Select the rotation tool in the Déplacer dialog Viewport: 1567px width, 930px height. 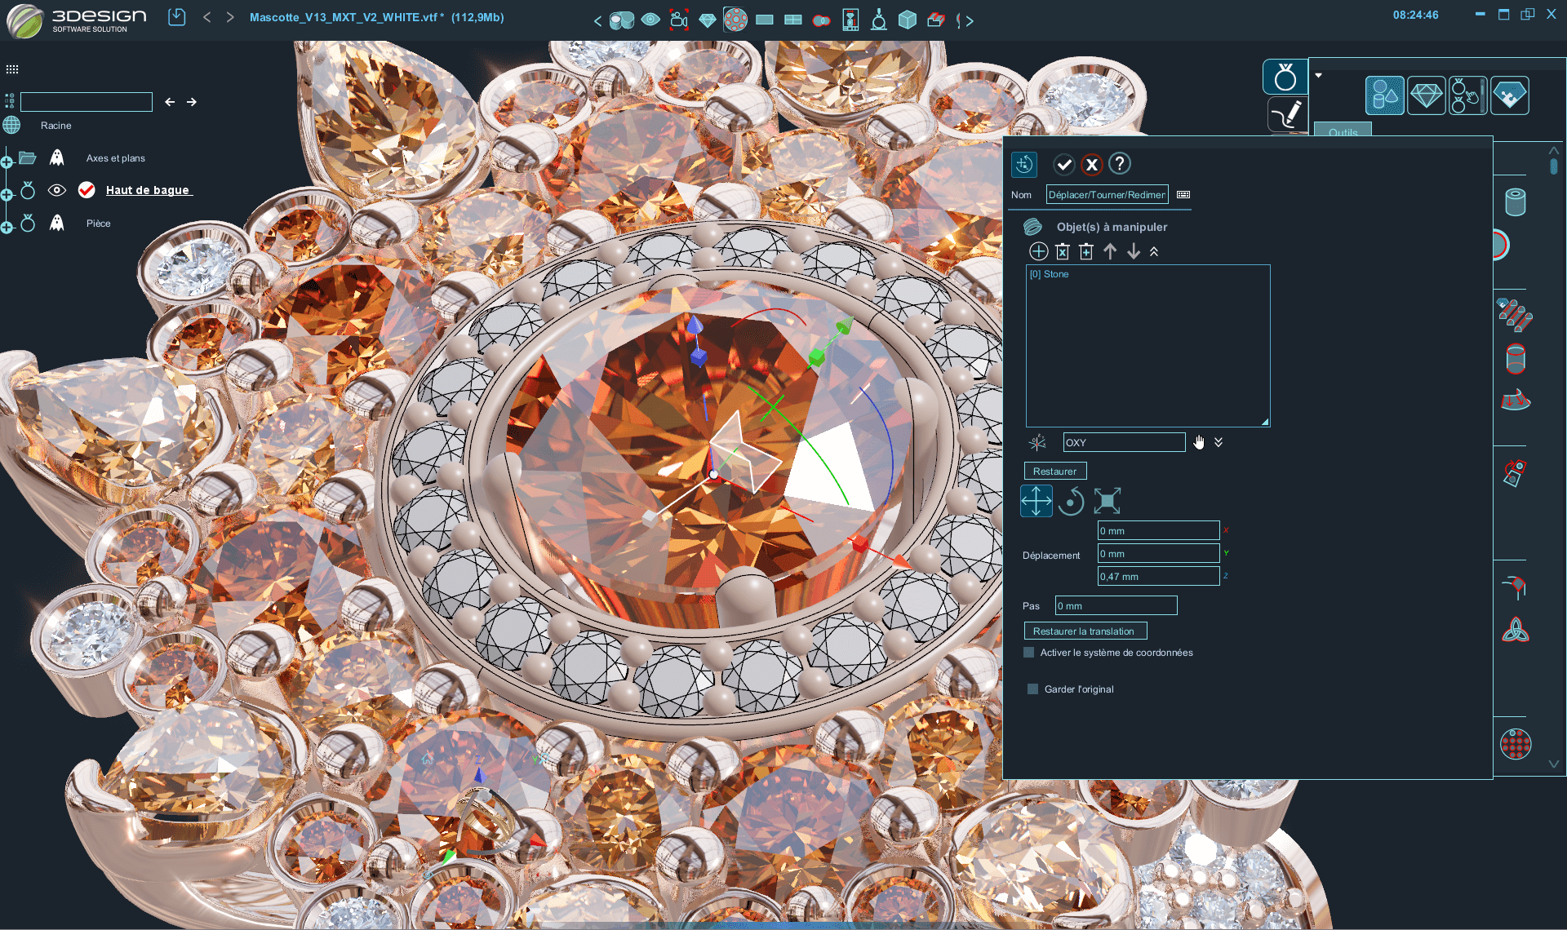(x=1072, y=501)
